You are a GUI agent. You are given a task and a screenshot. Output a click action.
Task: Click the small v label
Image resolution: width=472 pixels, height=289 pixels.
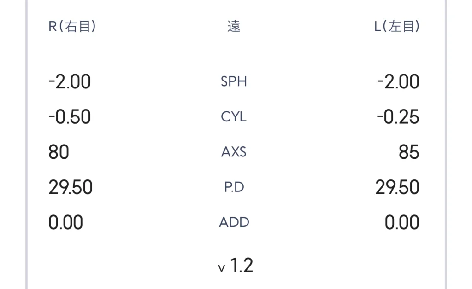(222, 268)
